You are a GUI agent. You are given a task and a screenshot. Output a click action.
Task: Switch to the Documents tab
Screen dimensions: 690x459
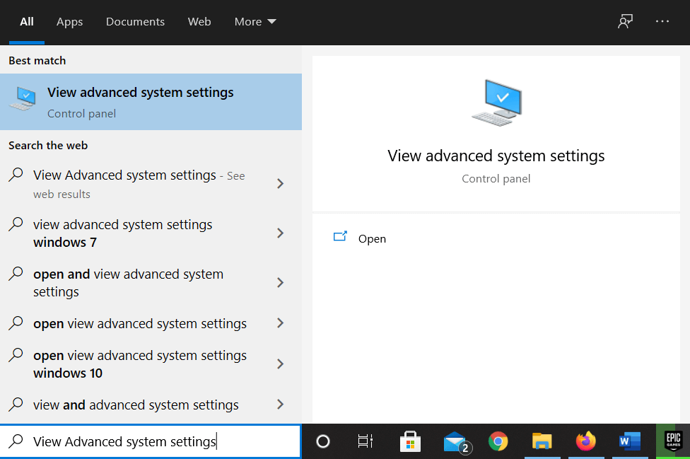click(135, 21)
